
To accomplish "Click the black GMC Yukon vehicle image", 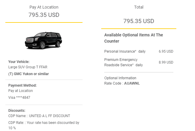I will click(x=44, y=40).
